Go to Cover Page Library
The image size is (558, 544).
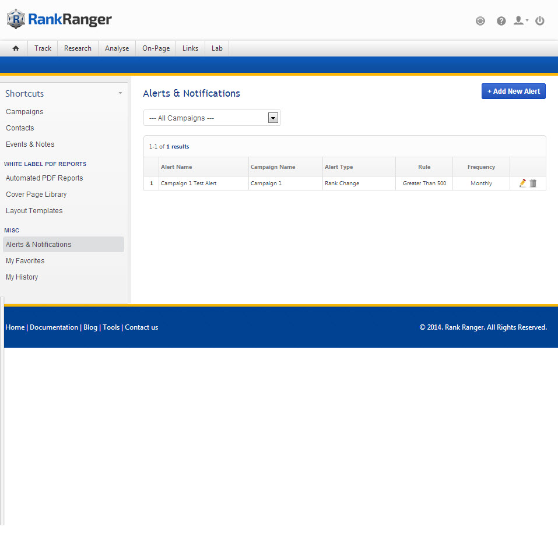coord(36,195)
